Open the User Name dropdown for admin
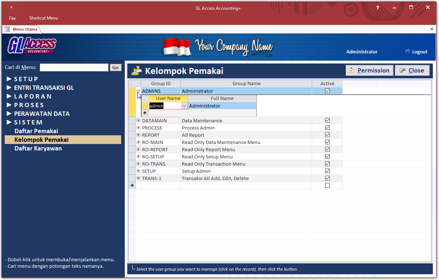This screenshot has height=280, width=439. pyautogui.click(x=184, y=106)
